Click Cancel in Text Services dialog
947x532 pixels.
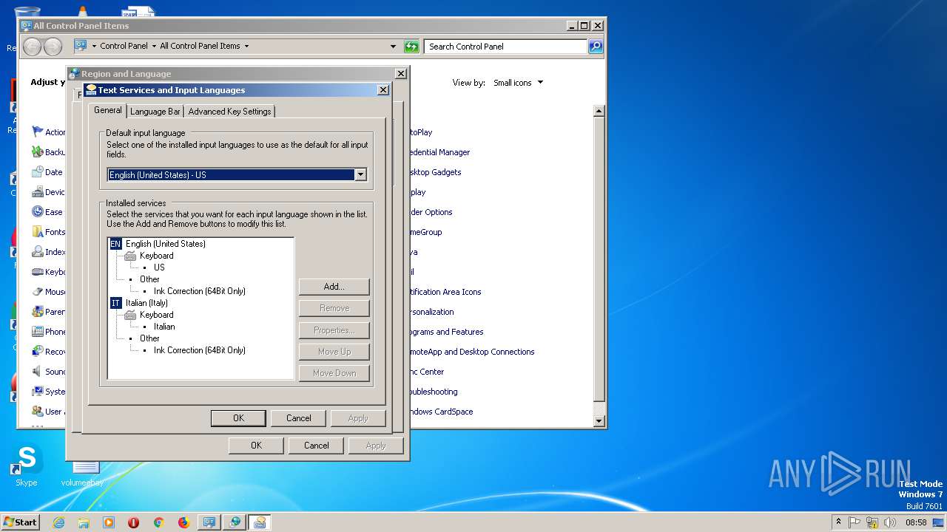coord(299,418)
